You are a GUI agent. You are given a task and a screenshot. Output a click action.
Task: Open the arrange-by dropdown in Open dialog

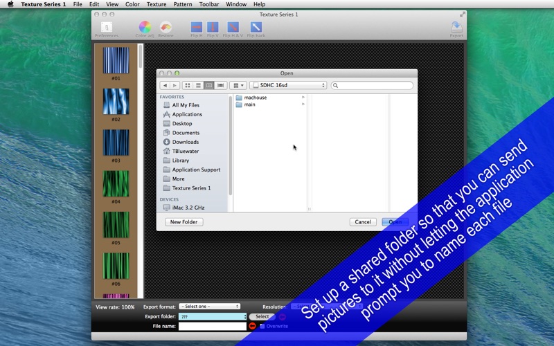[x=238, y=85]
